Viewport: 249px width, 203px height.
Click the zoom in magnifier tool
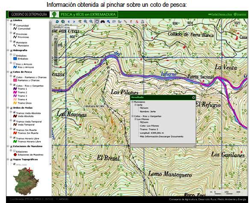click(86, 21)
